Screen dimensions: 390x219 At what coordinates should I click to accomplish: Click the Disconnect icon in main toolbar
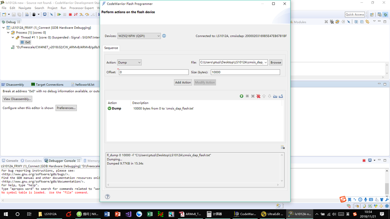pyautogui.click(x=76, y=14)
